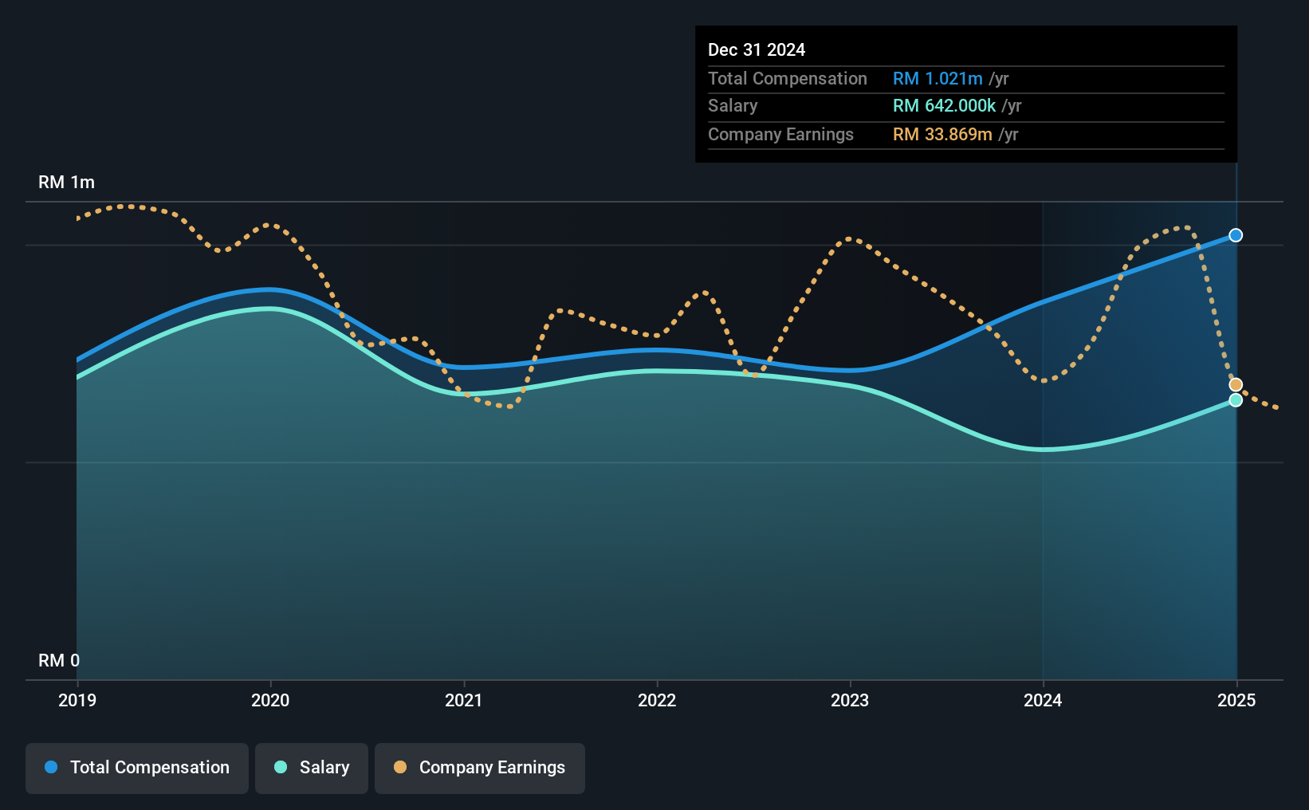Click the RM 0 y-axis label
Screen dimensions: 1309x810
coord(59,661)
